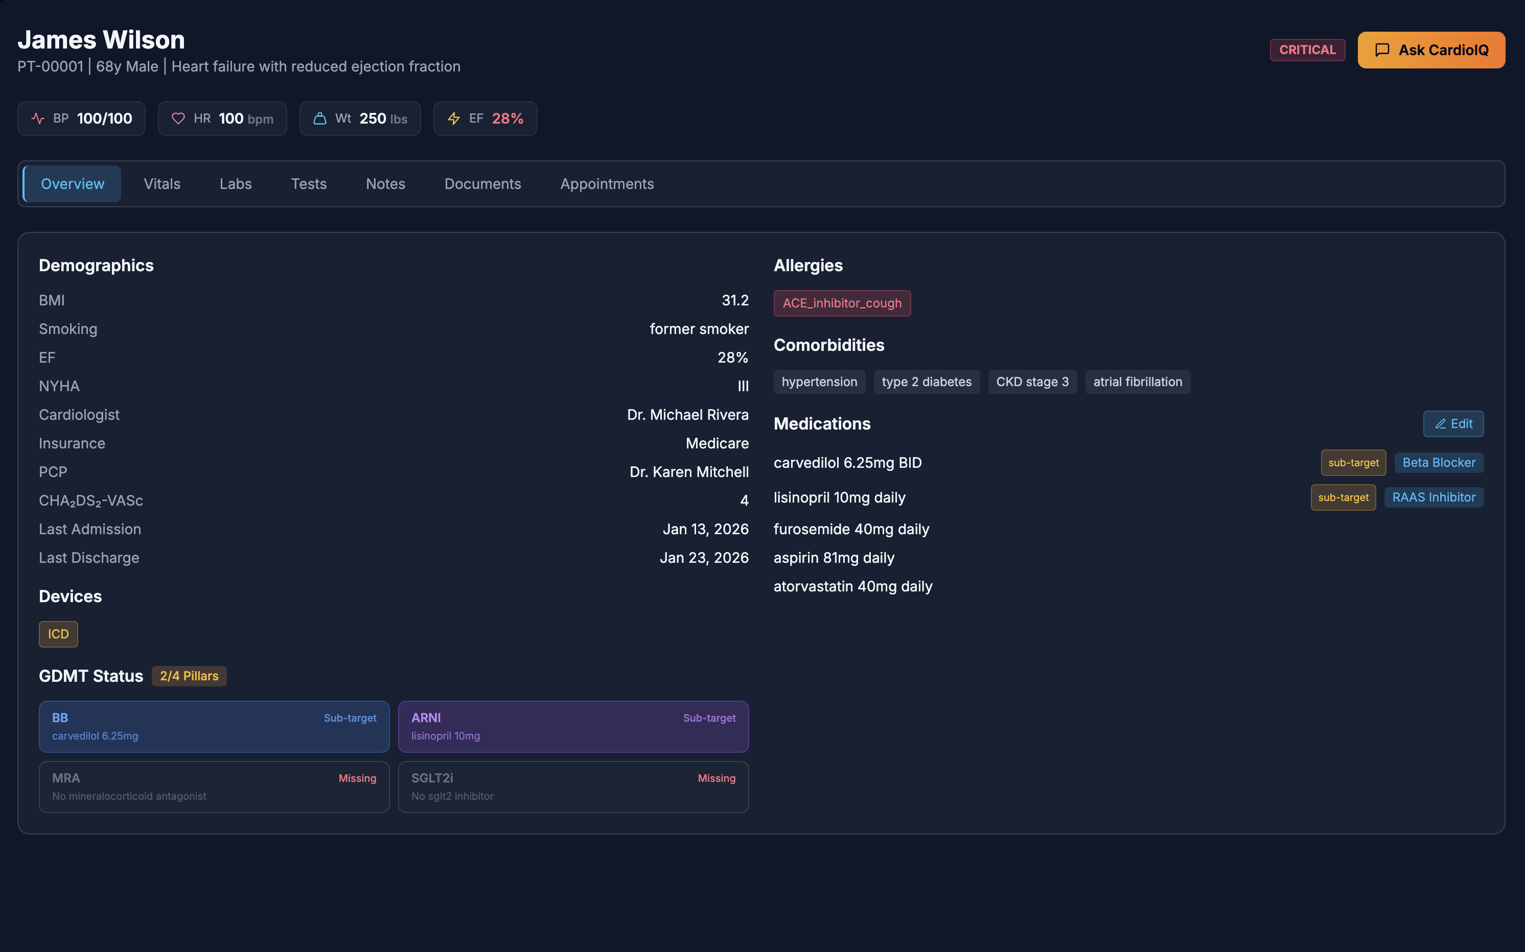Click the chat bubble icon in Ask CardioIQ
Viewport: 1525px width, 952px height.
pyautogui.click(x=1382, y=50)
